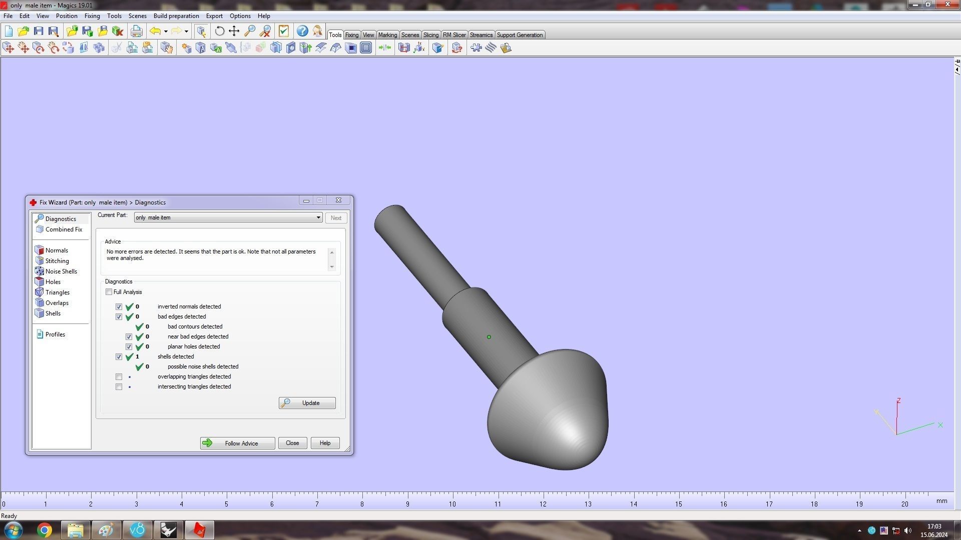Open the Holes fix page
This screenshot has width=961, height=540.
(53, 282)
